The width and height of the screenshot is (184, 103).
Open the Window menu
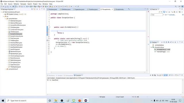tap(45, 4)
